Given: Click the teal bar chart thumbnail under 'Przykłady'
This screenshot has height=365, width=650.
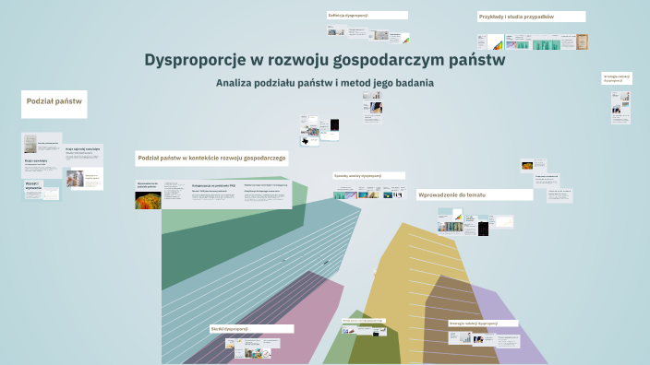Looking at the screenshot, I should pyautogui.click(x=547, y=44).
